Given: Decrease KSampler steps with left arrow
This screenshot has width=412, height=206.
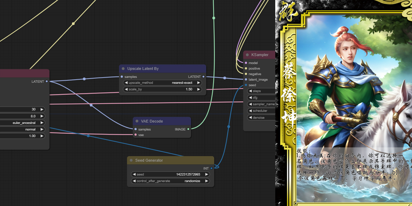Looking at the screenshot, I should 250,91.
